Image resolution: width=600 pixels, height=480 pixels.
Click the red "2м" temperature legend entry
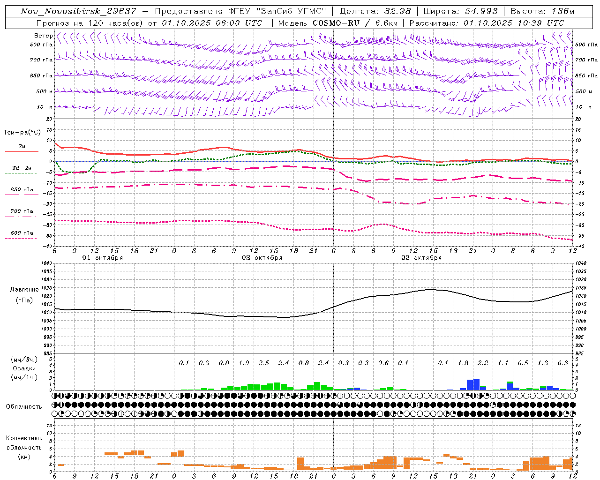(22, 147)
